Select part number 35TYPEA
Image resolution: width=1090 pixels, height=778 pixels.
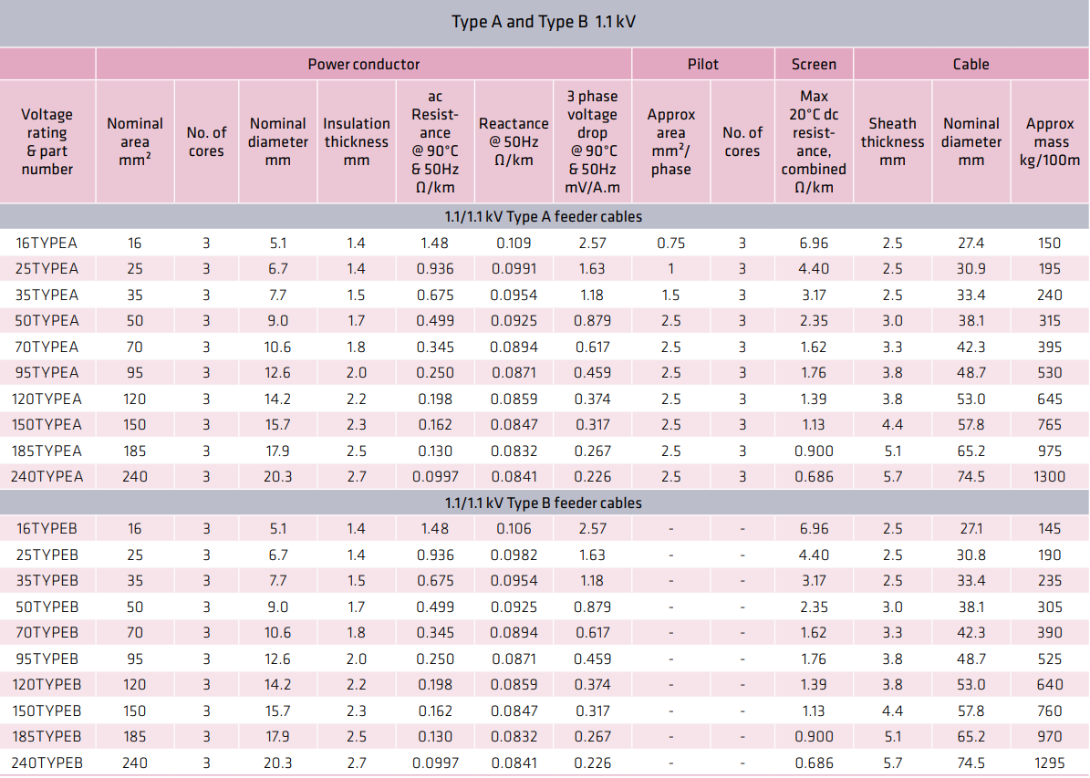(x=47, y=296)
